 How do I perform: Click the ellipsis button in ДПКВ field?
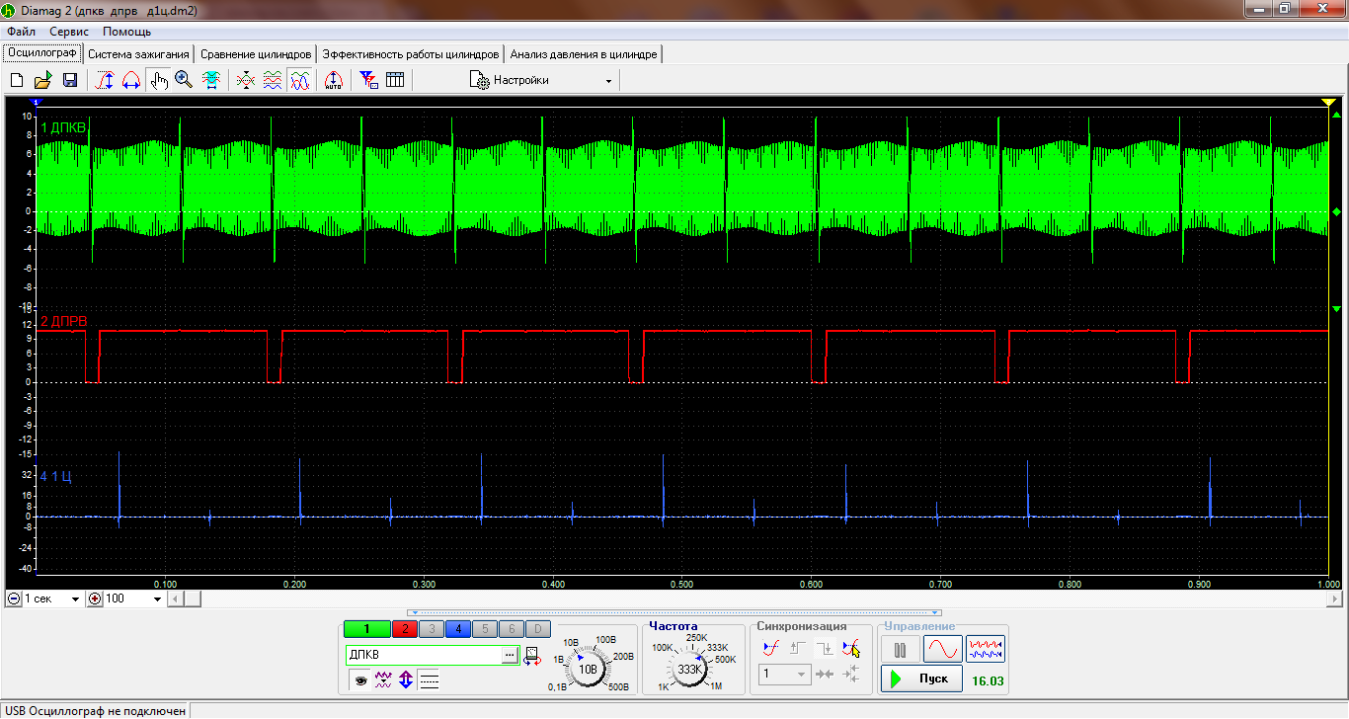click(510, 654)
